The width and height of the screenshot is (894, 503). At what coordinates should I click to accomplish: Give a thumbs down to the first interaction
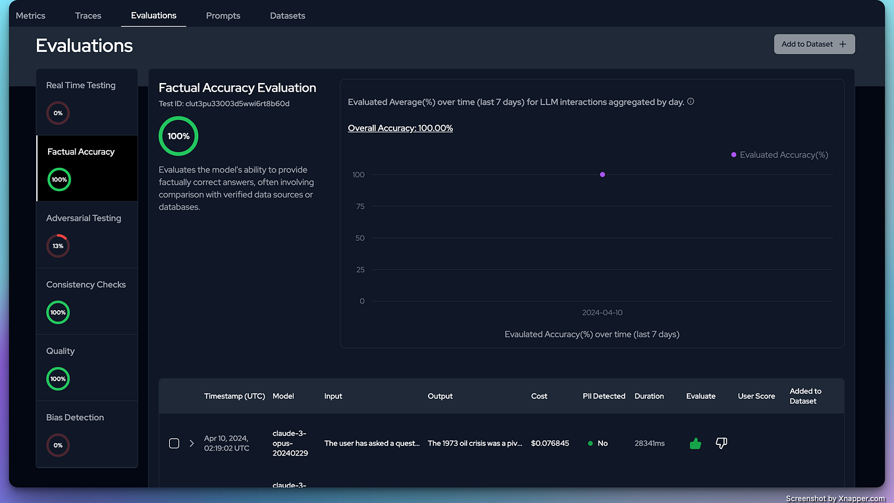[721, 443]
